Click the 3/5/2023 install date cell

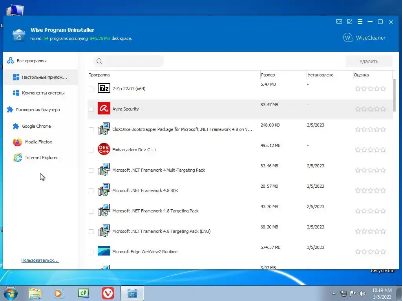315,247
